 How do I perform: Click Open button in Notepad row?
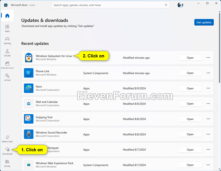click(190, 150)
